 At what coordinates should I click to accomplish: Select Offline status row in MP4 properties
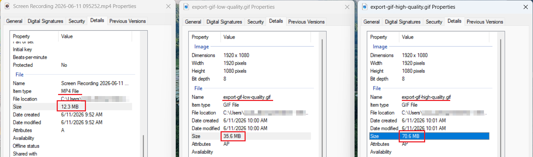click(72, 146)
